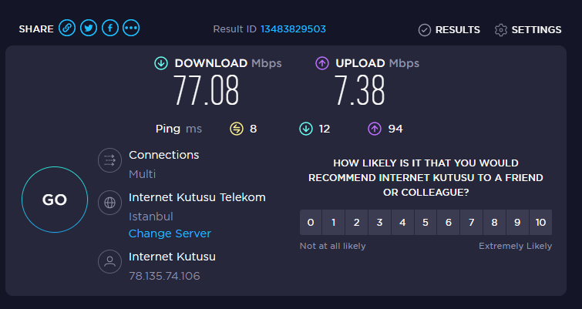
Task: Rate recommendation score 10
Action: [541, 222]
